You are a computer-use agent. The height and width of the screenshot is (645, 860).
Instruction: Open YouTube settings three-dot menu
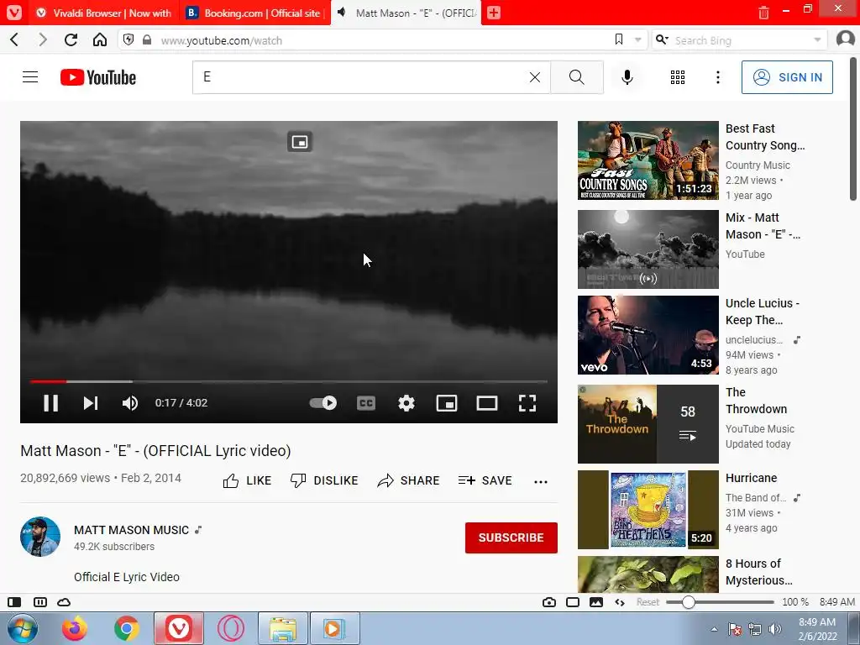(x=717, y=77)
